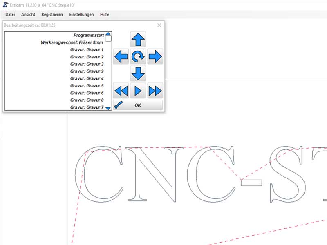Viewport: 327px width, 245px height.
Task: Select Gravur: Gravur 9 in list
Action: (x=55, y=71)
